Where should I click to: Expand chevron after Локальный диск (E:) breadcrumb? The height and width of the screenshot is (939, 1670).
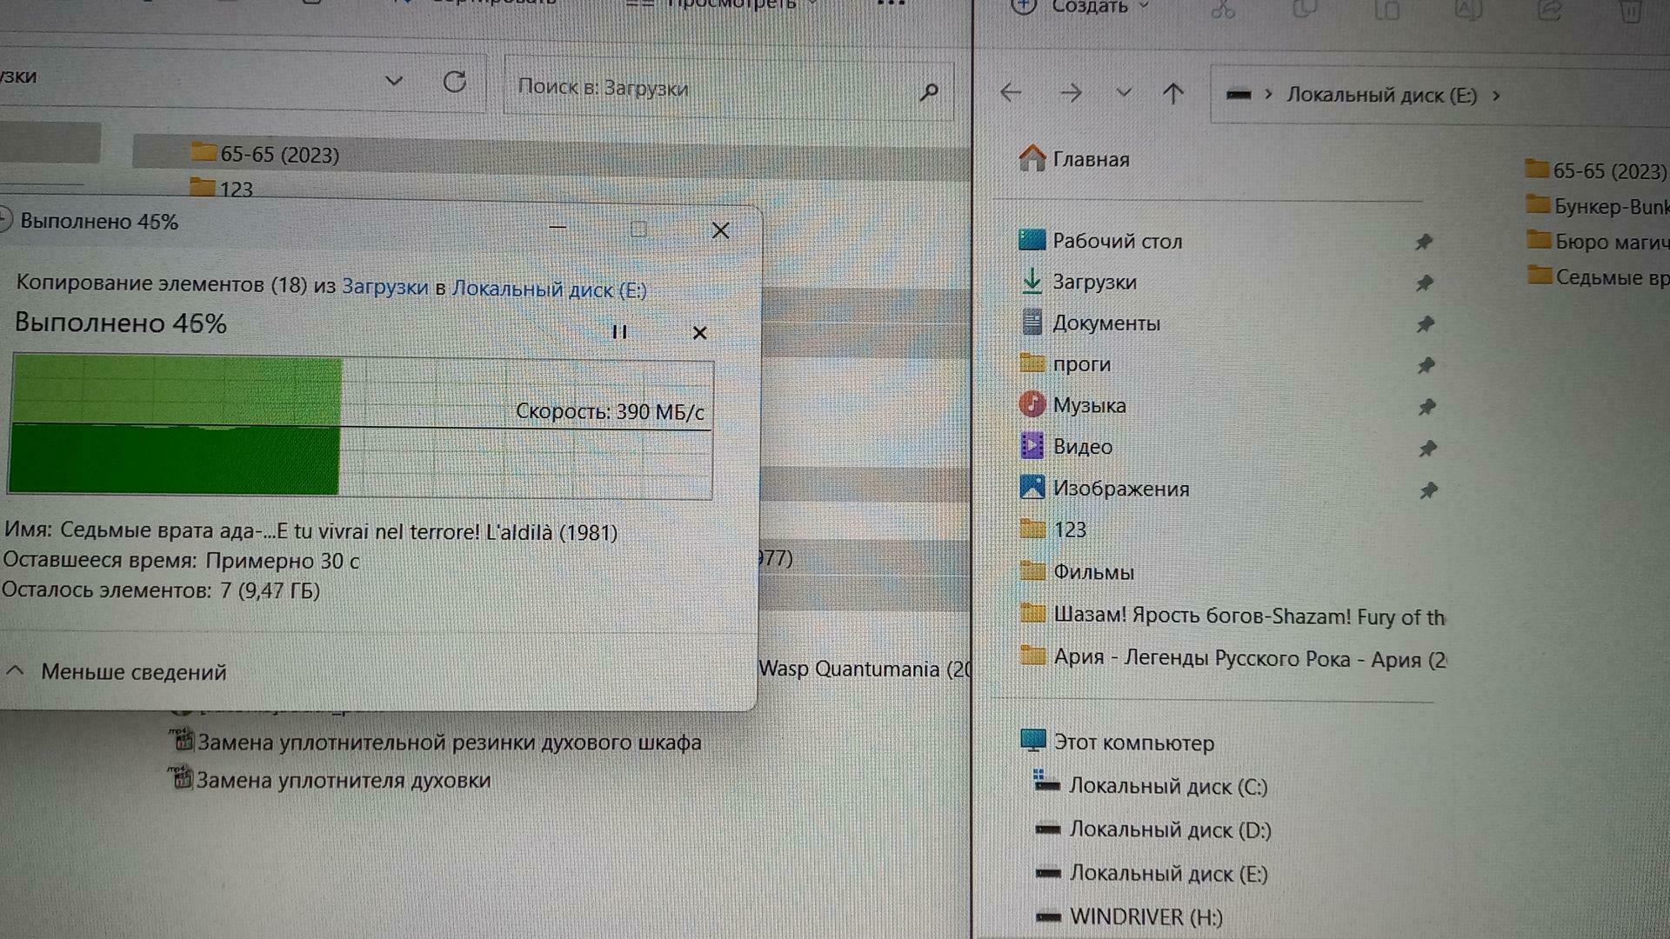(x=1496, y=96)
